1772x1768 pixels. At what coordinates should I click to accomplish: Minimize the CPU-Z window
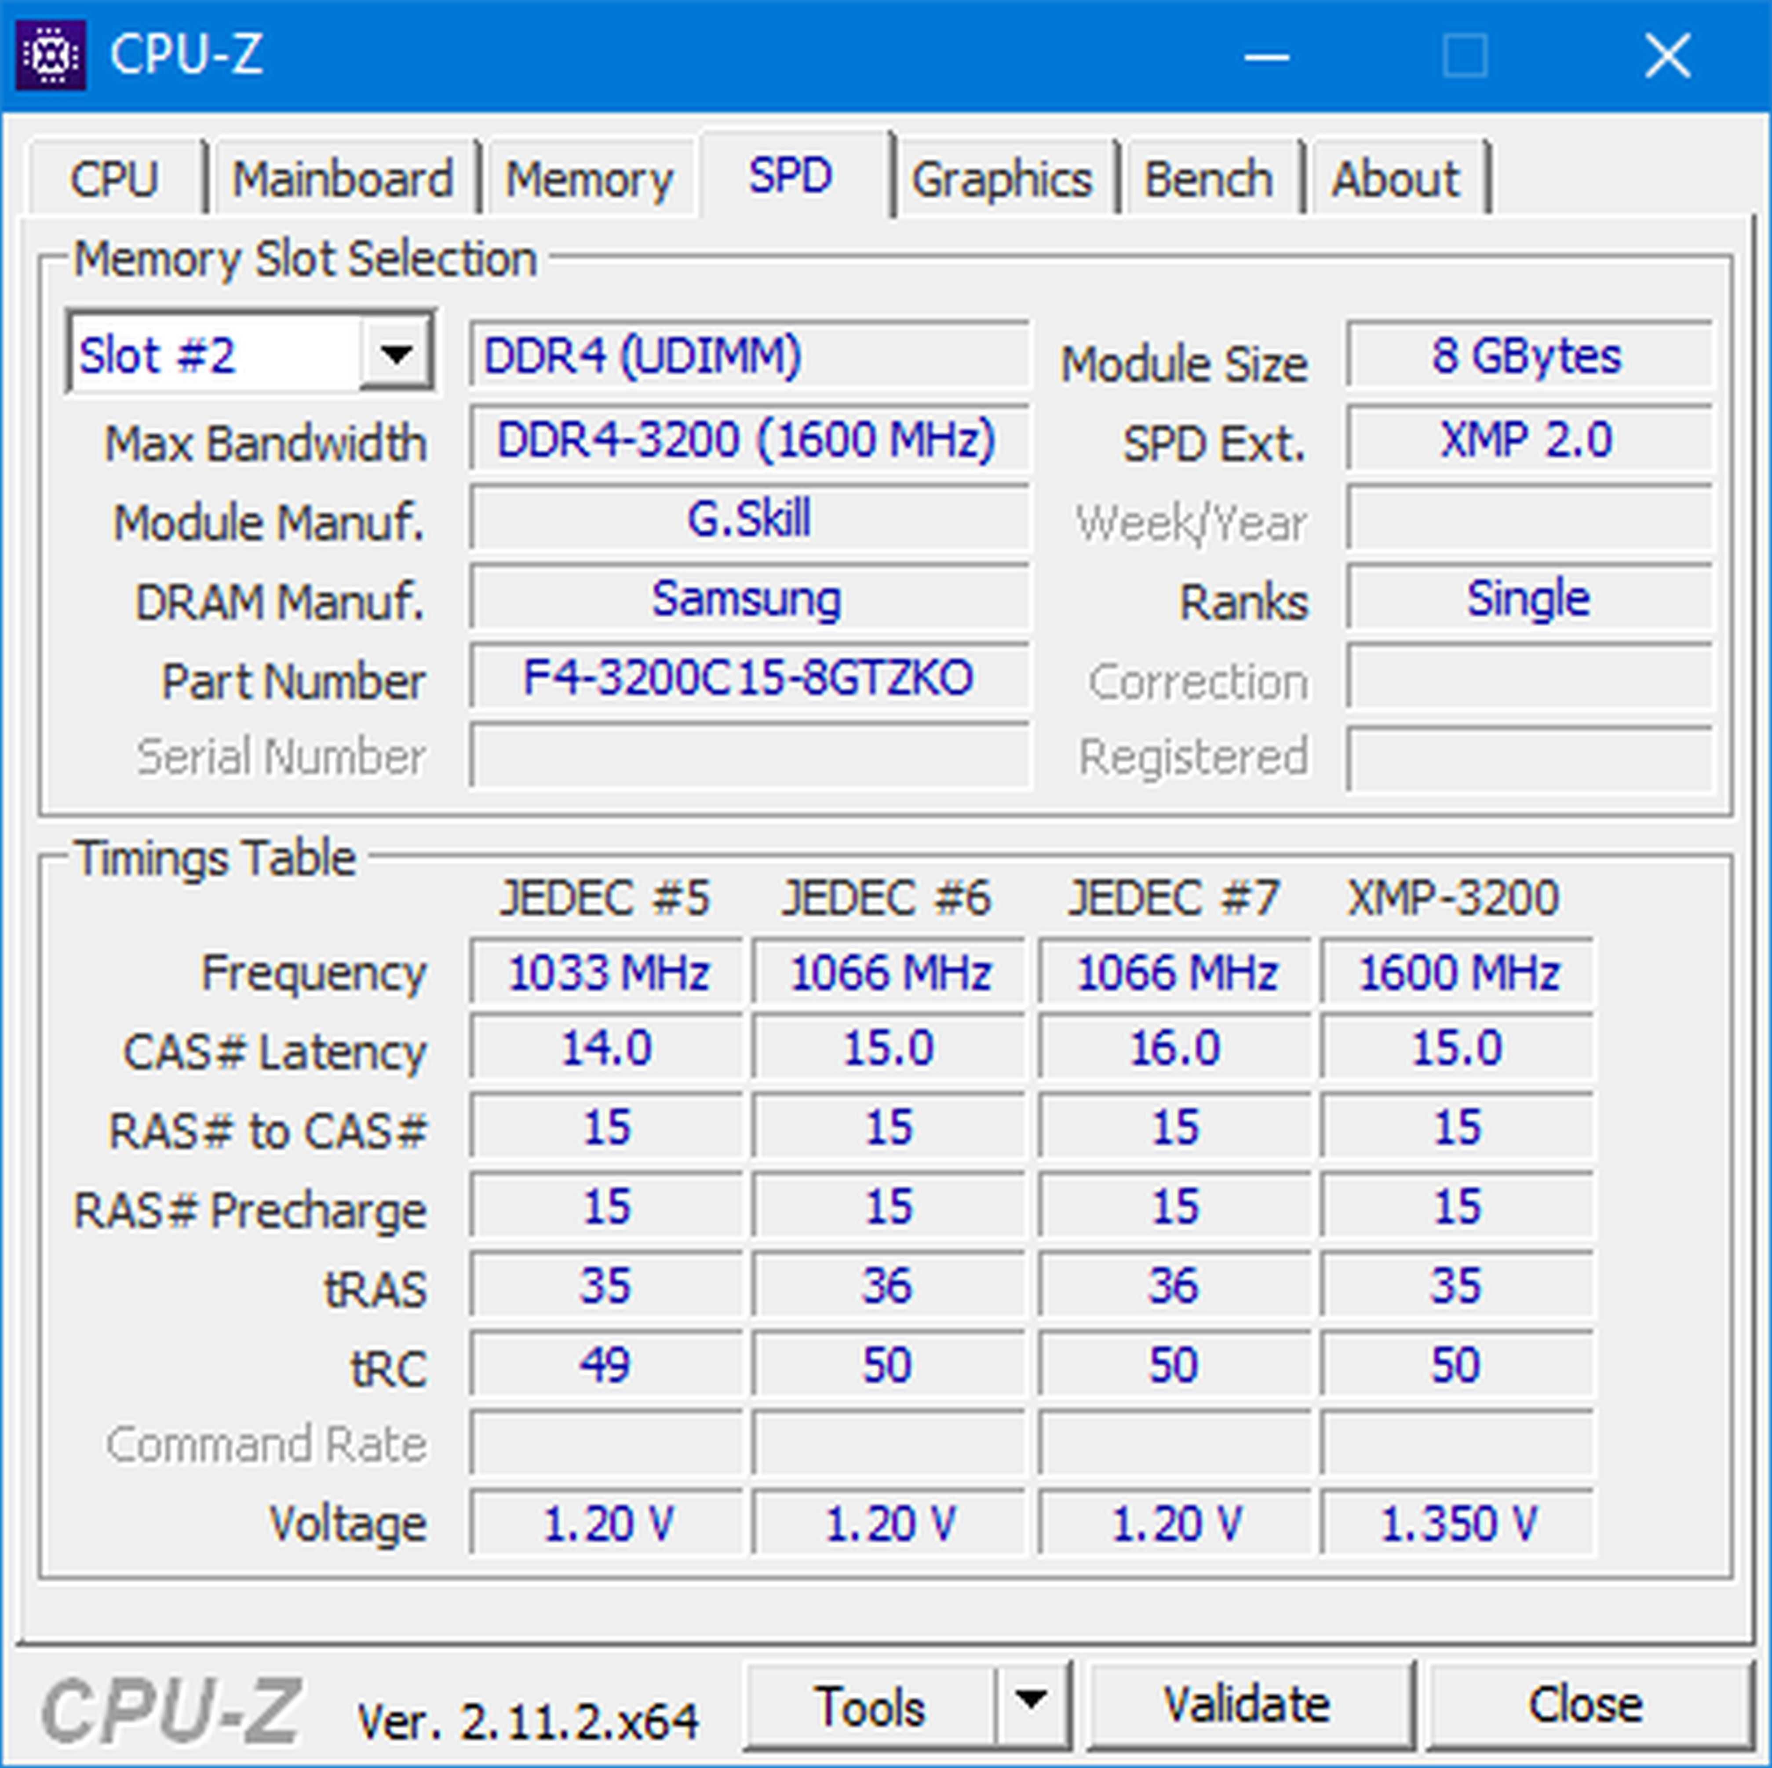coord(1268,57)
